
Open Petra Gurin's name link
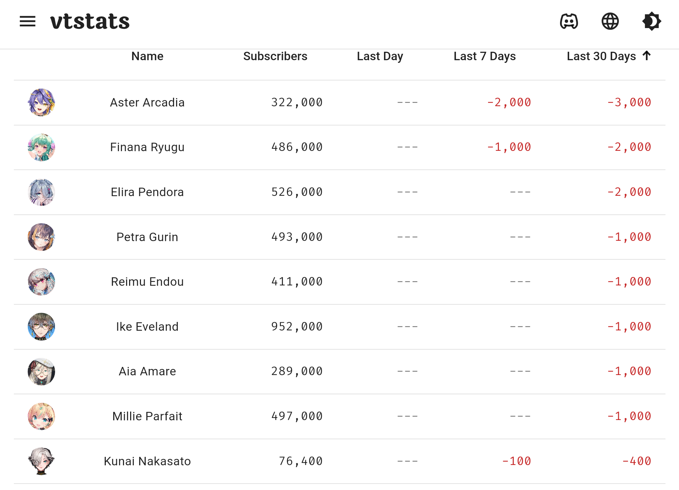click(x=147, y=237)
